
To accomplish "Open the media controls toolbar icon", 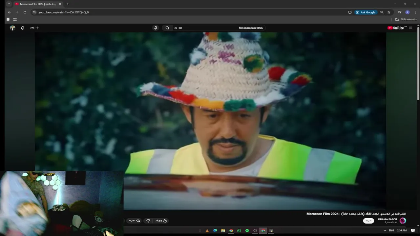I will (x=400, y=12).
